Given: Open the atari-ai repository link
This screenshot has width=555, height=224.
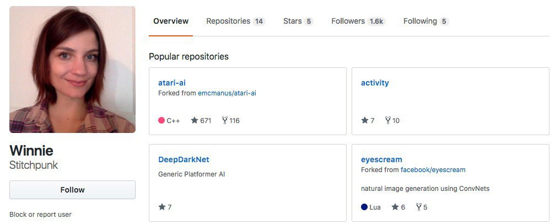Looking at the screenshot, I should tap(172, 83).
